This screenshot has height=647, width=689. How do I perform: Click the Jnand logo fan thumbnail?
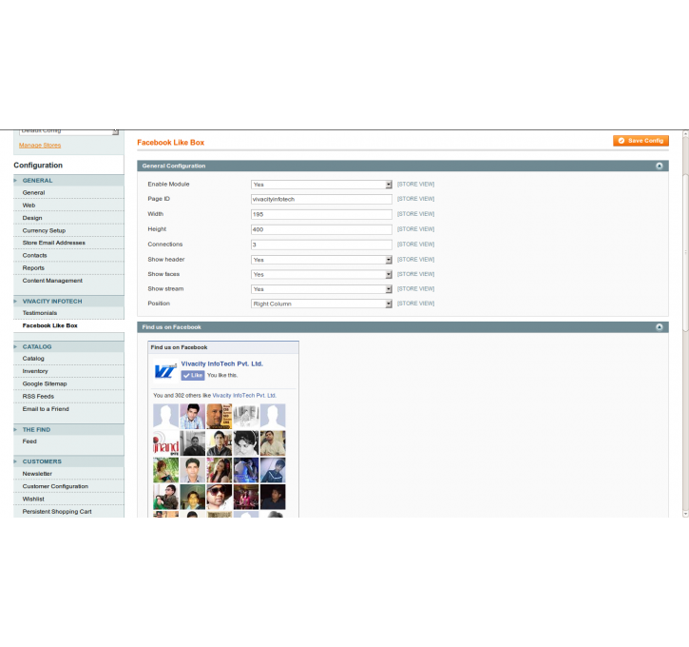(x=165, y=443)
